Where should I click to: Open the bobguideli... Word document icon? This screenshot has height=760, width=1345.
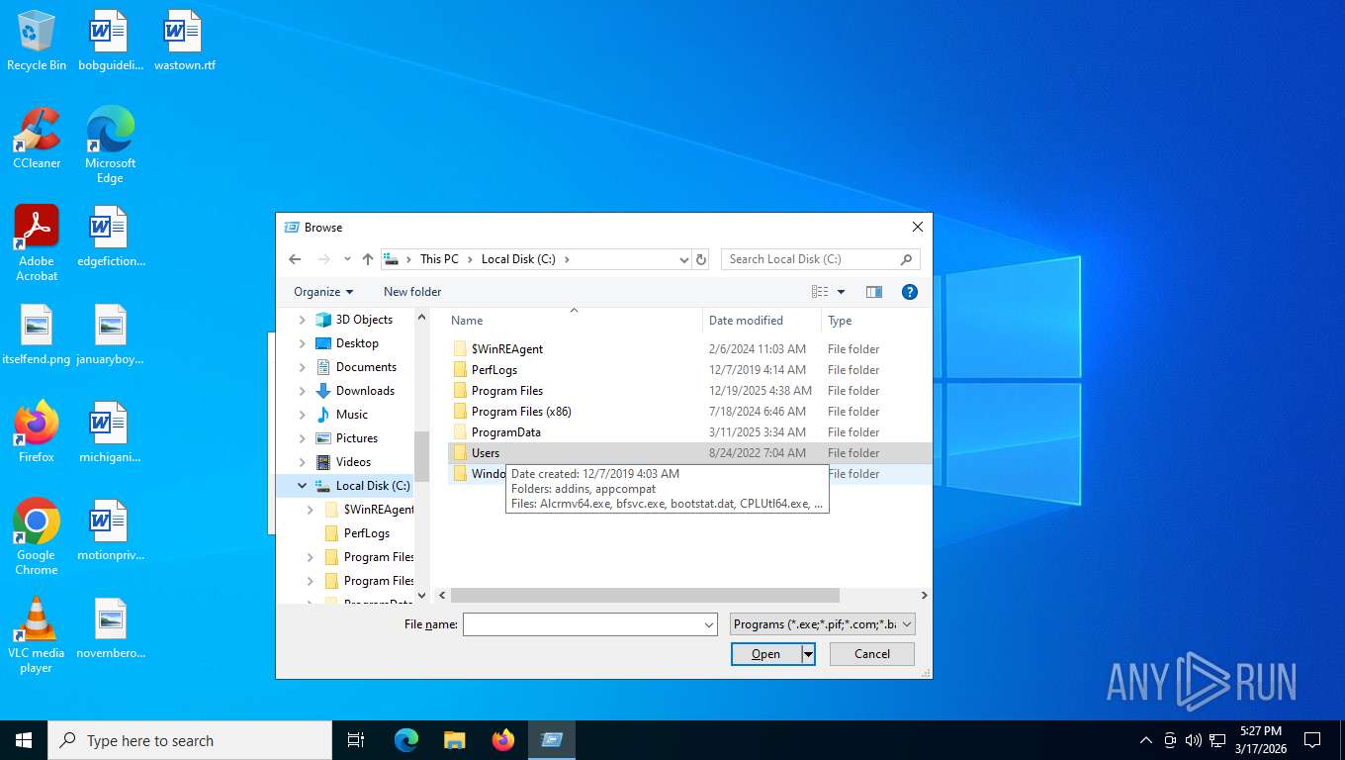click(110, 42)
